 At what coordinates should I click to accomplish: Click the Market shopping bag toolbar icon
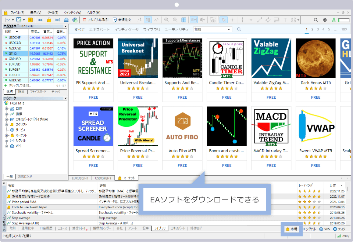tap(49, 20)
